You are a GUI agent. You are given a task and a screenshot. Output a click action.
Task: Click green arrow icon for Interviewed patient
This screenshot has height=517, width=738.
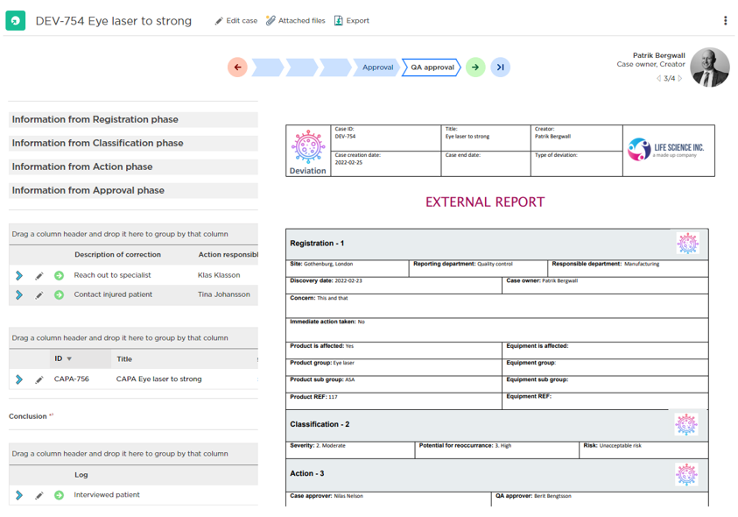pos(59,496)
